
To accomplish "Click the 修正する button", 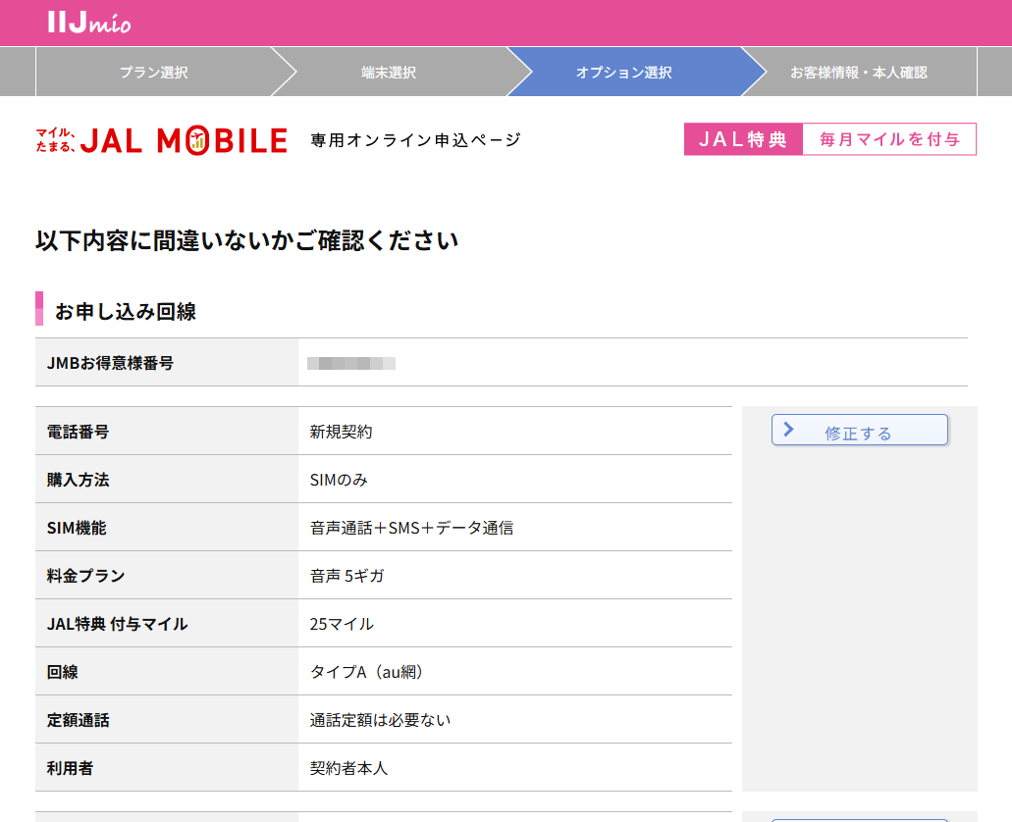I will [x=859, y=429].
